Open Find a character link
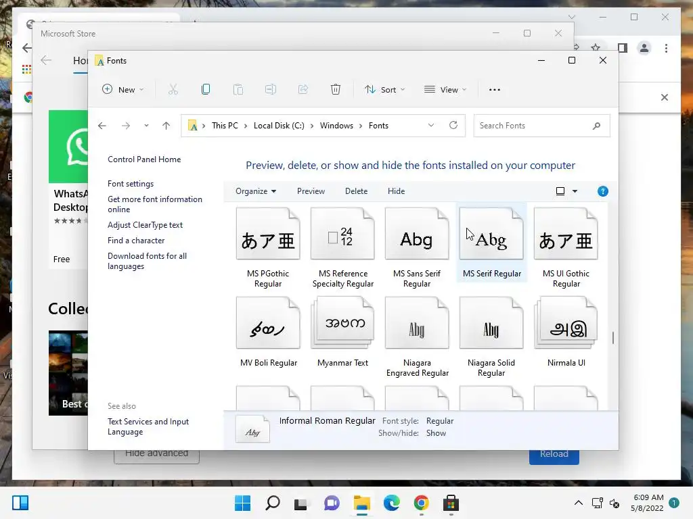This screenshot has height=519, width=693. [x=135, y=241]
